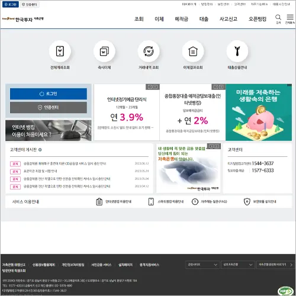Open the 예적금 main menu
This screenshot has height=296, width=296.
click(x=181, y=19)
